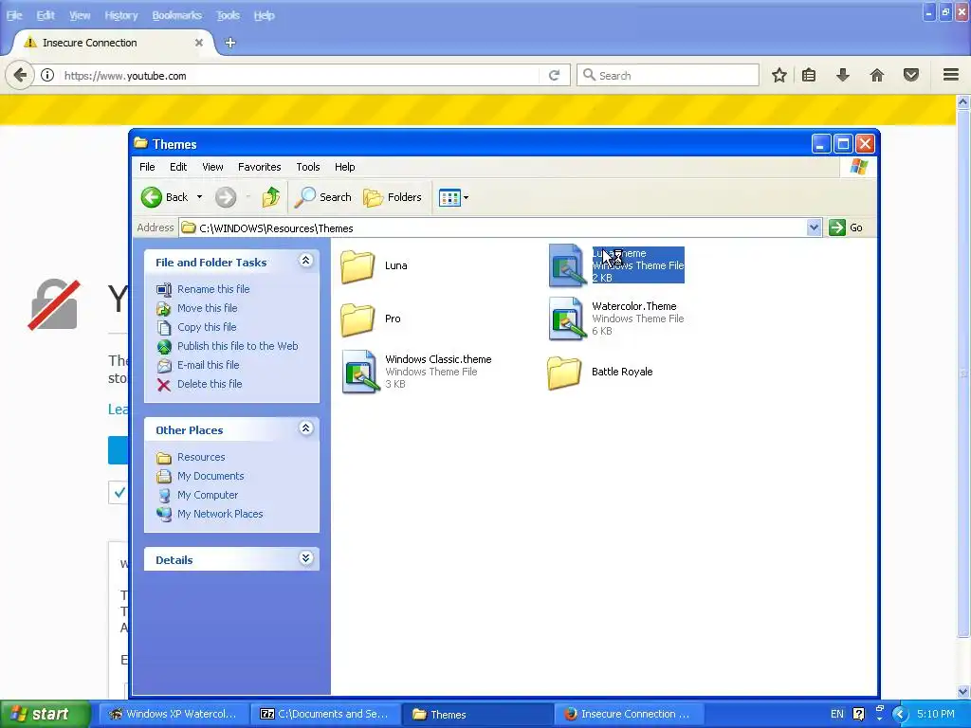Open a new Firefox tab
The width and height of the screenshot is (971, 728).
[229, 43]
